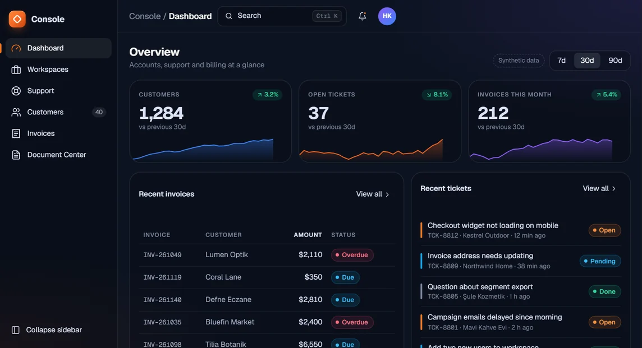Screen dimensions: 642x348
Task: Click the 8.1% trend badge on Open Tickets
Action: (x=437, y=95)
